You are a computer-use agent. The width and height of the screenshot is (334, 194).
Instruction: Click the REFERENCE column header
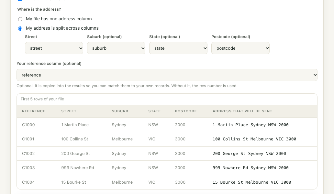click(33, 111)
